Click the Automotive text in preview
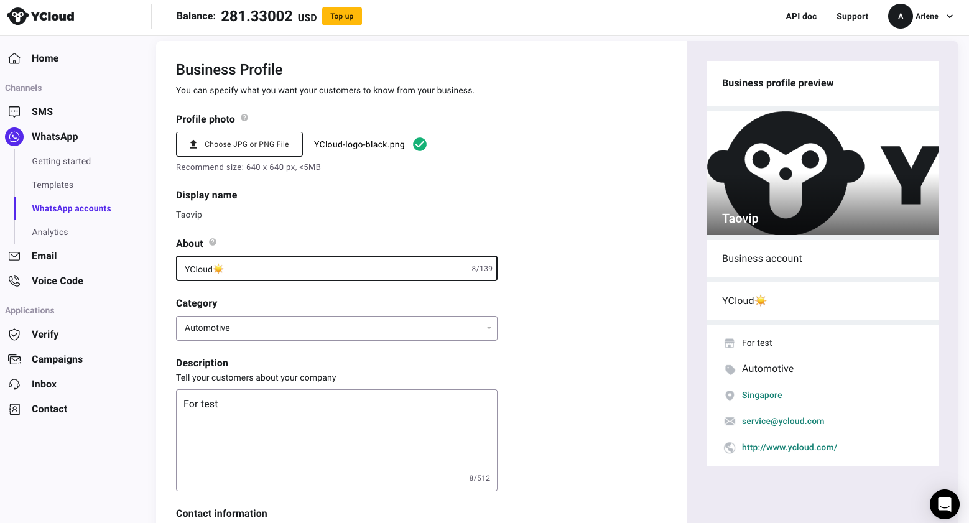Screen dimensions: 969x523 pos(767,369)
